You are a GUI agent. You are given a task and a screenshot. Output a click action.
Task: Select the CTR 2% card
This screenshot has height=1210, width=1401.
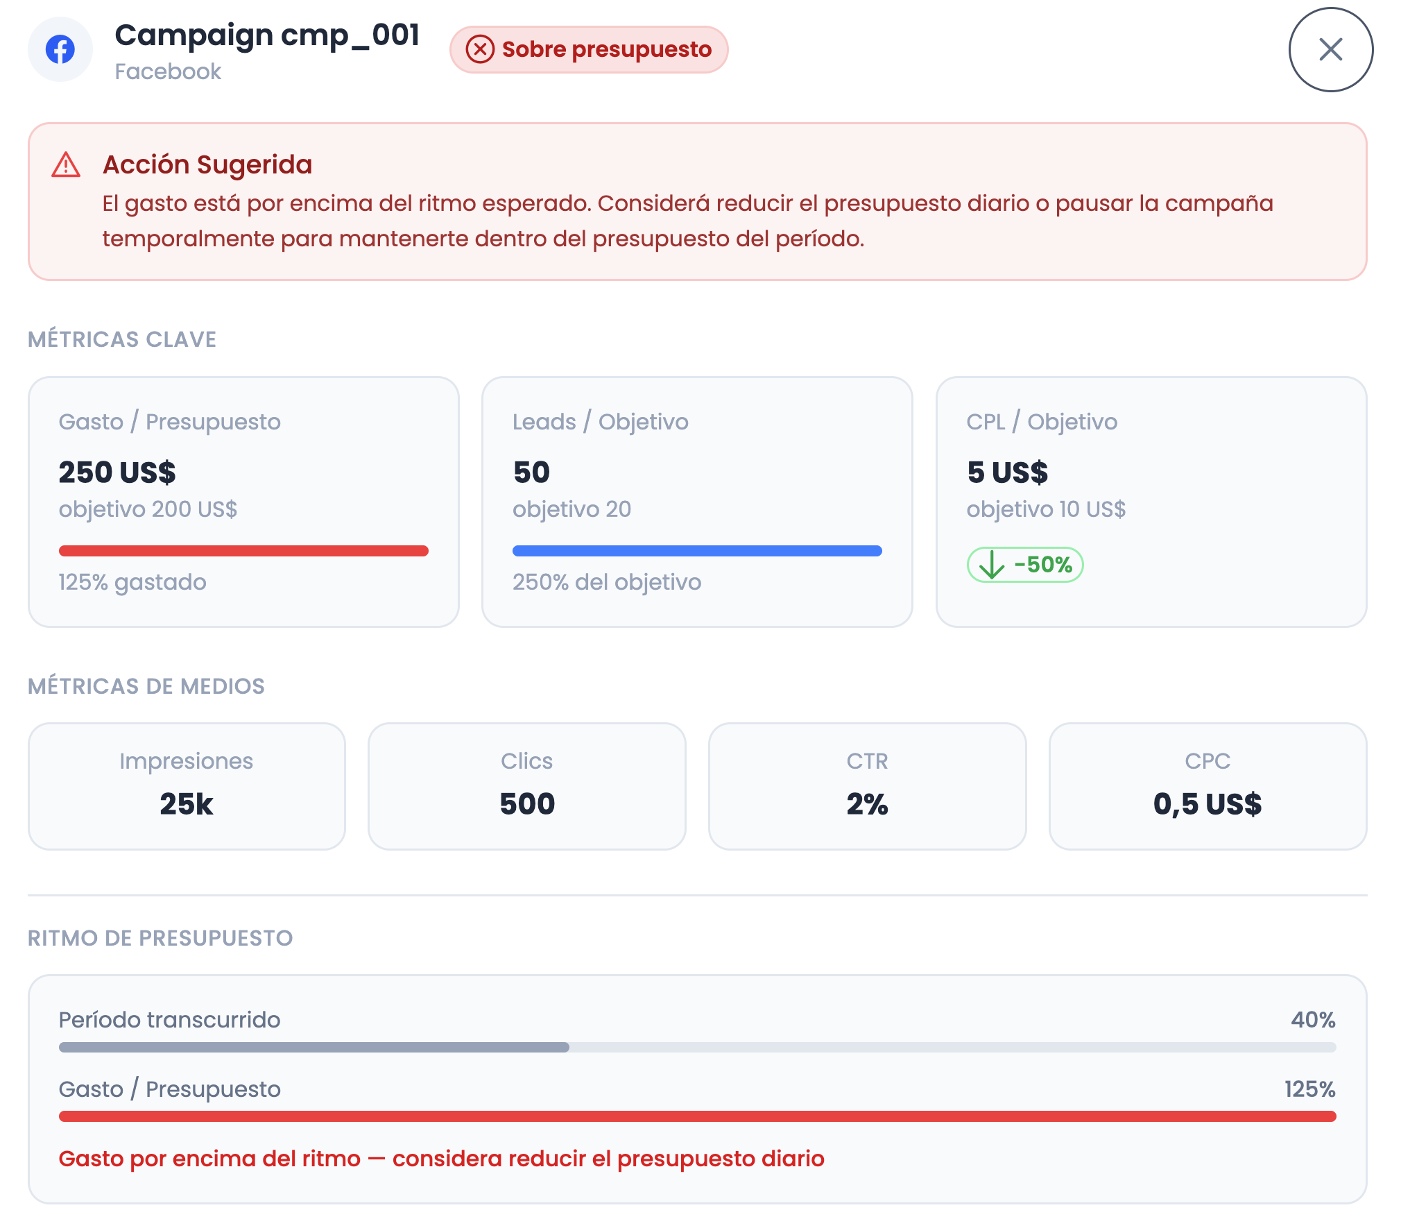(x=867, y=786)
